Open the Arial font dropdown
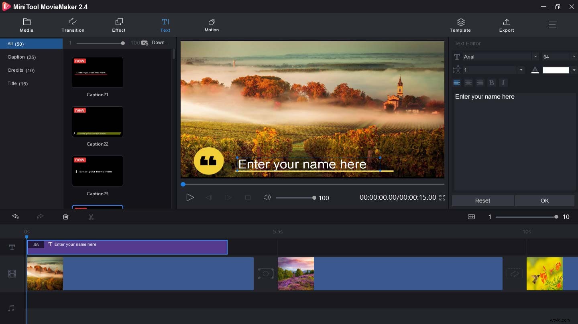The width and height of the screenshot is (578, 324). [x=536, y=56]
